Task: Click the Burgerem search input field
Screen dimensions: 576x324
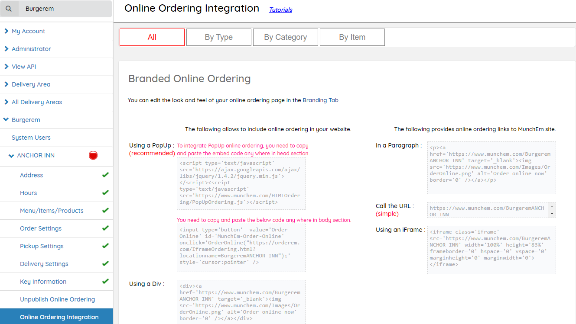Action: coord(65,9)
